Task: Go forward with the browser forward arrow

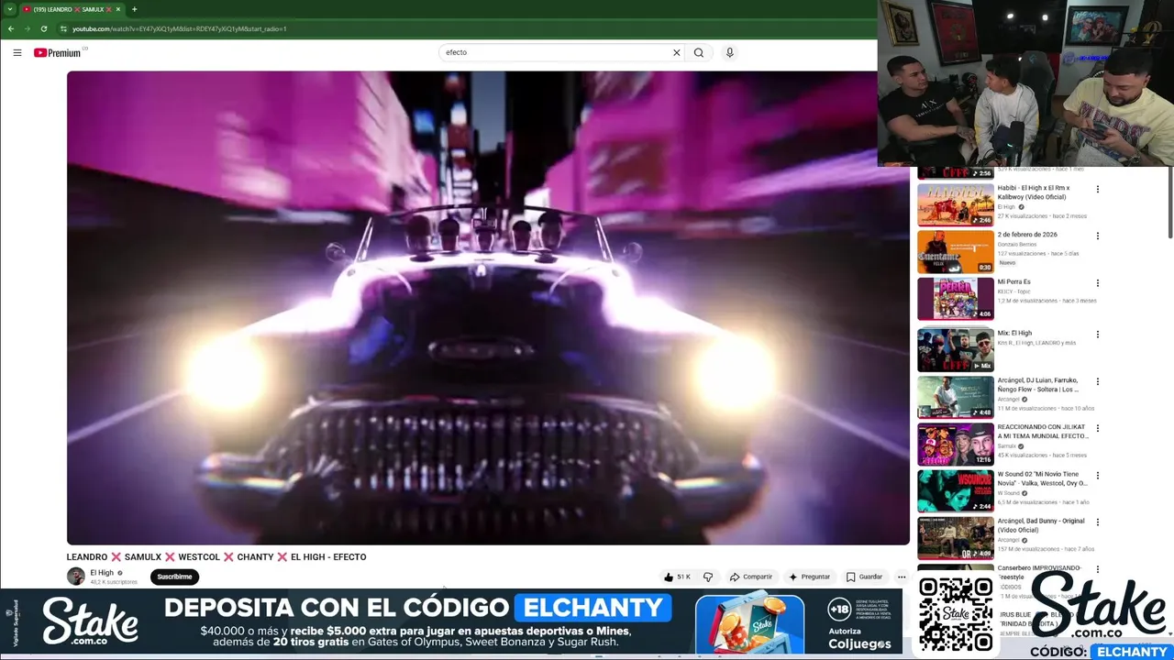Action: (27, 28)
